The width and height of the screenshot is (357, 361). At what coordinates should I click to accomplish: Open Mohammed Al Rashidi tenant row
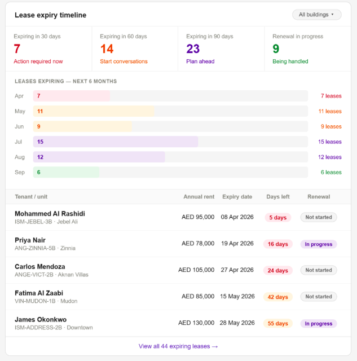point(178,217)
